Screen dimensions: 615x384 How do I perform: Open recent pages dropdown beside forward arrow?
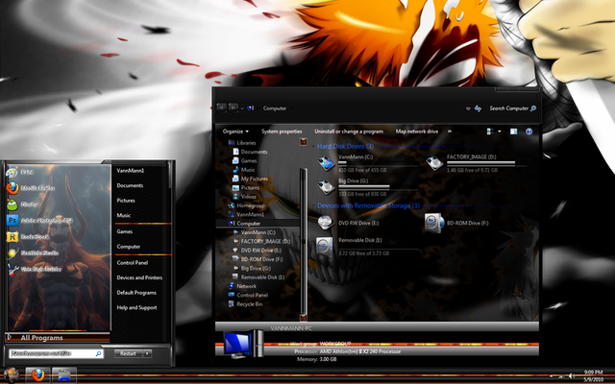click(x=242, y=108)
